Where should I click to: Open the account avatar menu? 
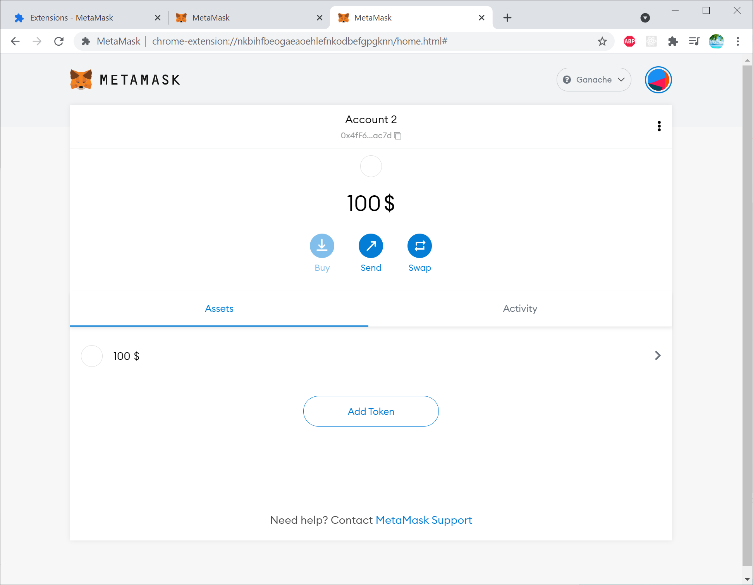click(658, 80)
